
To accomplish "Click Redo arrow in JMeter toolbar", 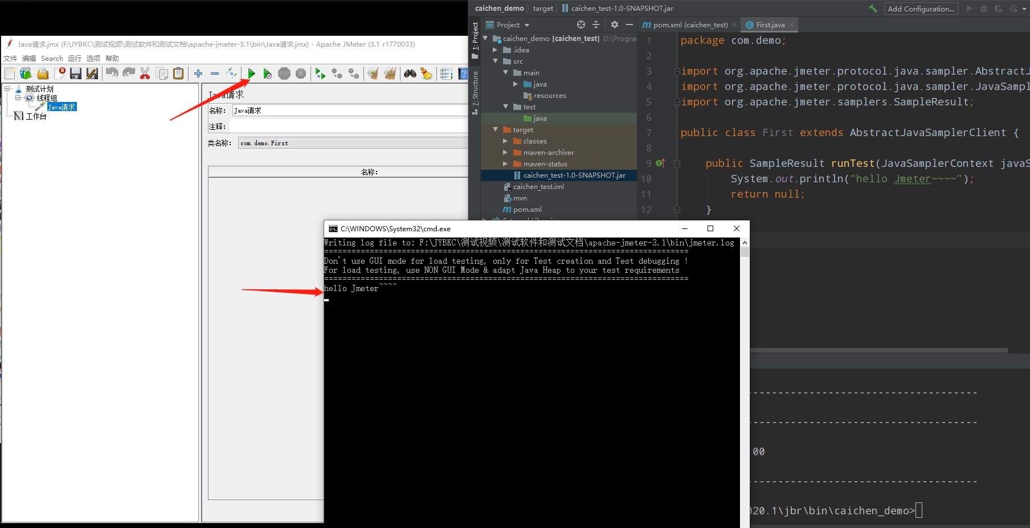I will 129,73.
